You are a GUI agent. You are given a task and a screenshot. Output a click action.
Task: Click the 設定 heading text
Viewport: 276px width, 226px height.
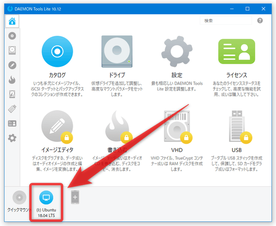[x=177, y=75]
